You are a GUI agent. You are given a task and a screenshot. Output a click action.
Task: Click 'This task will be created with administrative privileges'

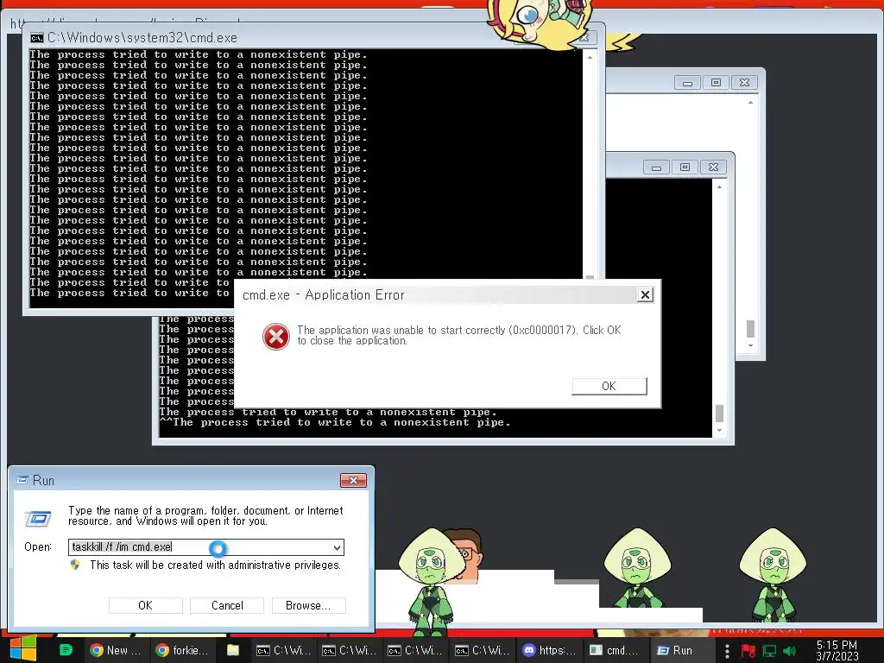pyautogui.click(x=215, y=565)
